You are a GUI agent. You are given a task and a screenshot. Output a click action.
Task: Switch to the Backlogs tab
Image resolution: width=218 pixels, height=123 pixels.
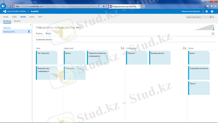tap(7, 21)
